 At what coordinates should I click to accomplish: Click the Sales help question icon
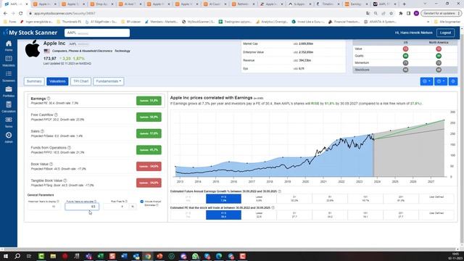click(x=42, y=131)
